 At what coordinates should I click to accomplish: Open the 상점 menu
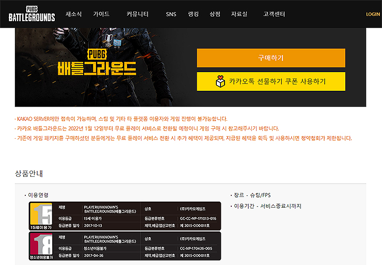point(215,14)
